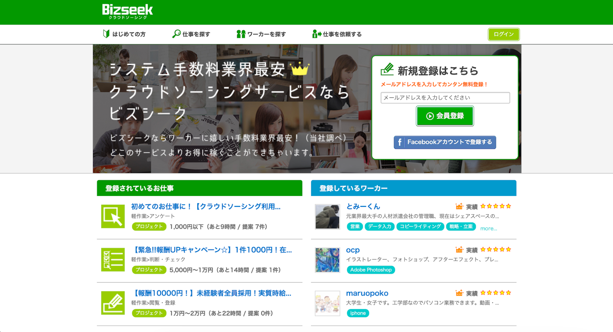Click the プロジェクト badge on the 1万円〜2万円 job
Viewport: 613px width, 332px height.
click(x=149, y=313)
